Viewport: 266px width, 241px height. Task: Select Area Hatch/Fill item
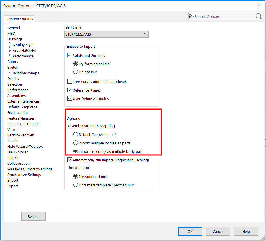tap(25, 51)
